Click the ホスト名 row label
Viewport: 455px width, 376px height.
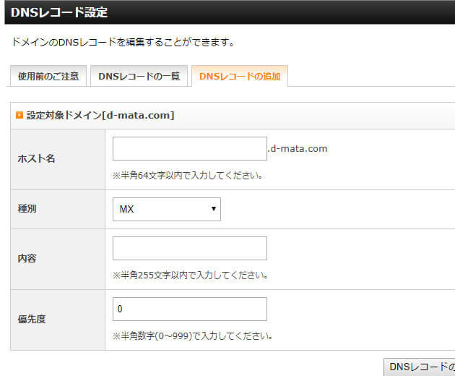pos(36,159)
